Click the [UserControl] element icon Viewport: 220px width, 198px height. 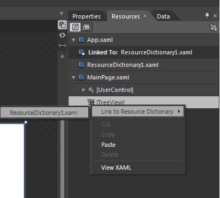click(91, 90)
